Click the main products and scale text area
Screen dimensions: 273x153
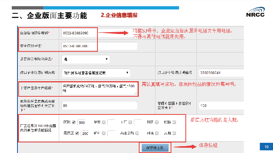click(98, 88)
